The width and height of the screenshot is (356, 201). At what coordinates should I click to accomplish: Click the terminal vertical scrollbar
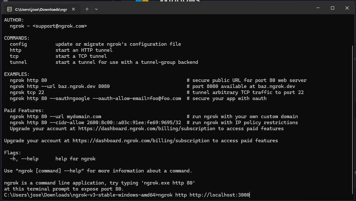pos(353,119)
